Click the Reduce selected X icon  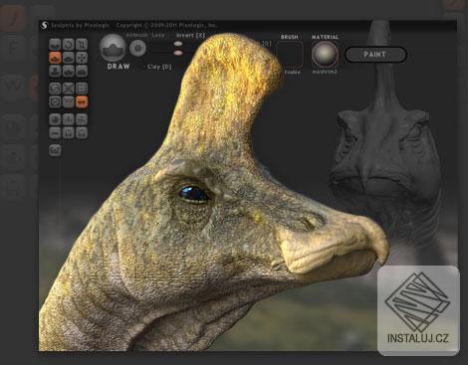(68, 89)
